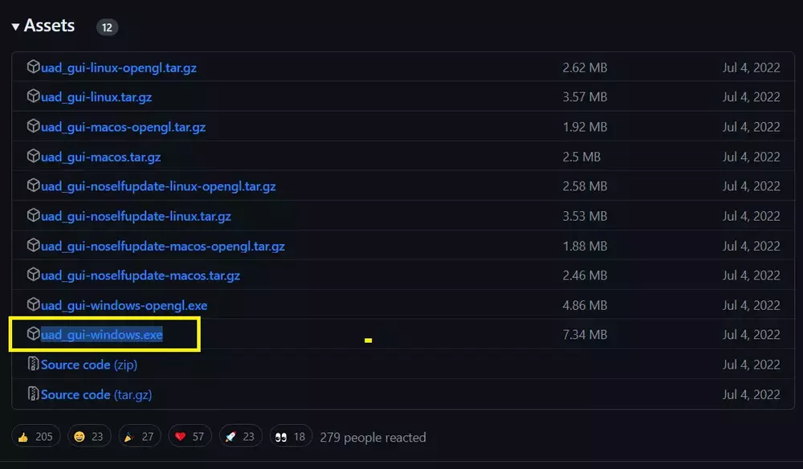The image size is (803, 469).
Task: Collapse the Assets section triangle
Action: [x=15, y=27]
